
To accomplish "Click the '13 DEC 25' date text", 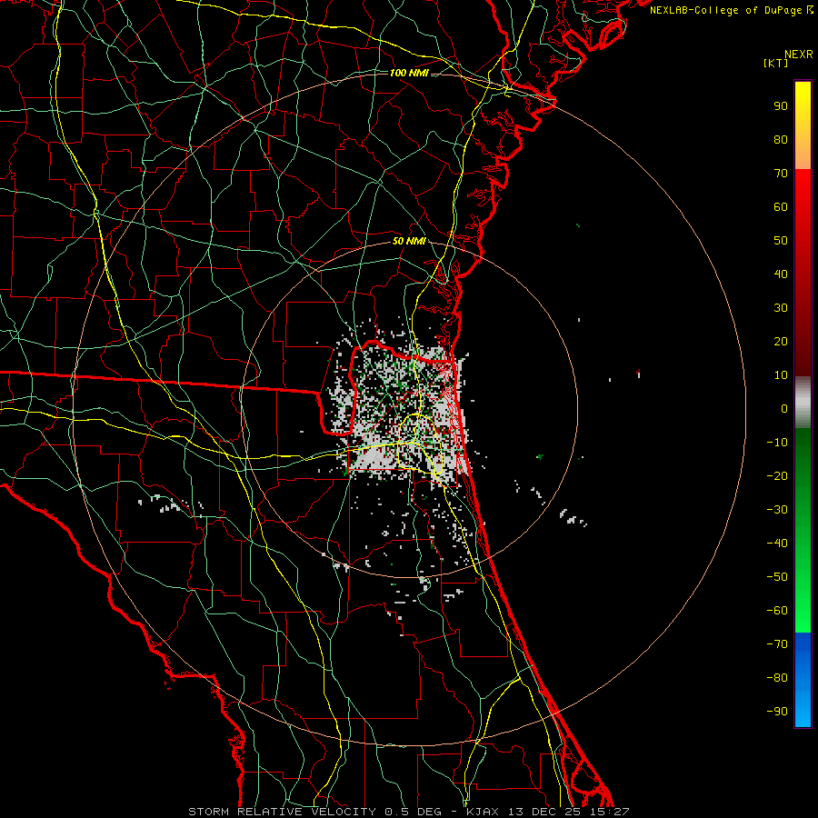I will [544, 812].
